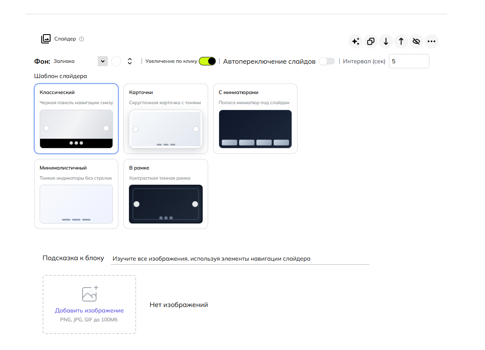Move block down with arrow icon
The height and width of the screenshot is (350, 485).
click(x=386, y=41)
